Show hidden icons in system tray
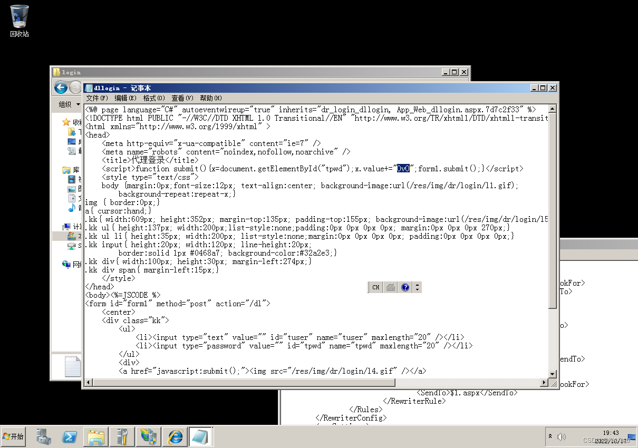This screenshot has height=448, width=638. coord(550,436)
